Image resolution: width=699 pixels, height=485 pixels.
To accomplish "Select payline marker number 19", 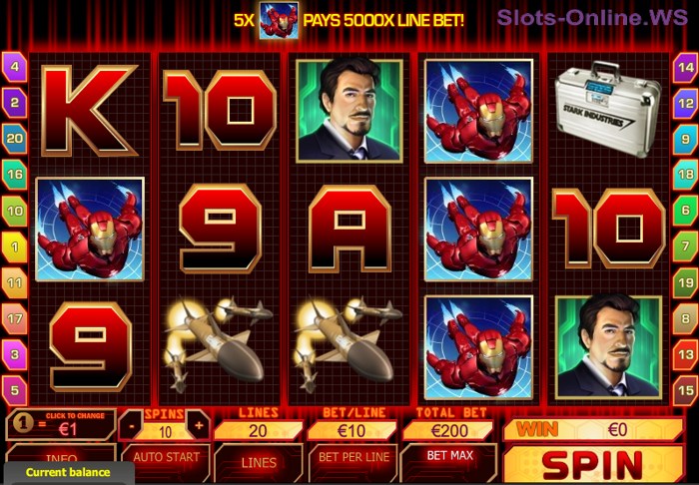I will tap(686, 282).
